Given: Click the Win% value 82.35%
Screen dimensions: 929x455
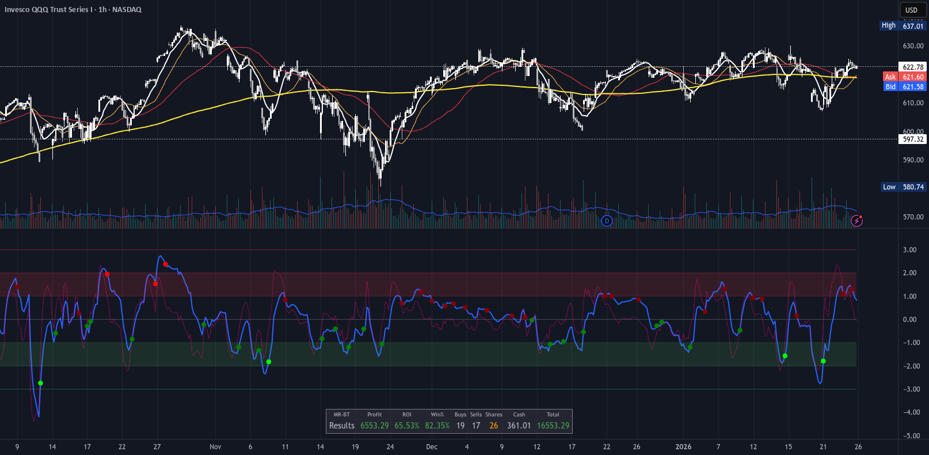Looking at the screenshot, I should (437, 426).
